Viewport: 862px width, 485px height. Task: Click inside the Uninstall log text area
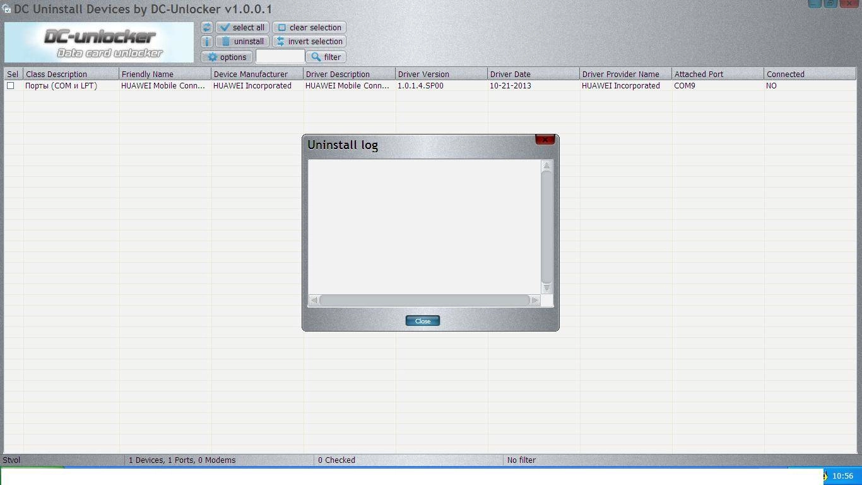424,227
